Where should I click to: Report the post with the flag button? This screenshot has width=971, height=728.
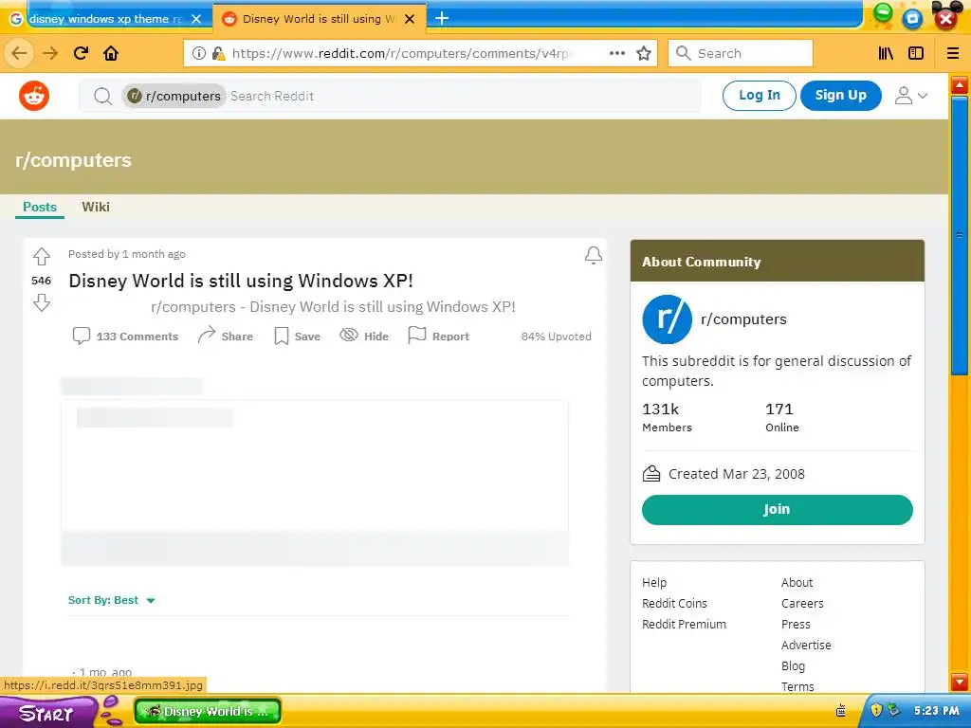(438, 336)
